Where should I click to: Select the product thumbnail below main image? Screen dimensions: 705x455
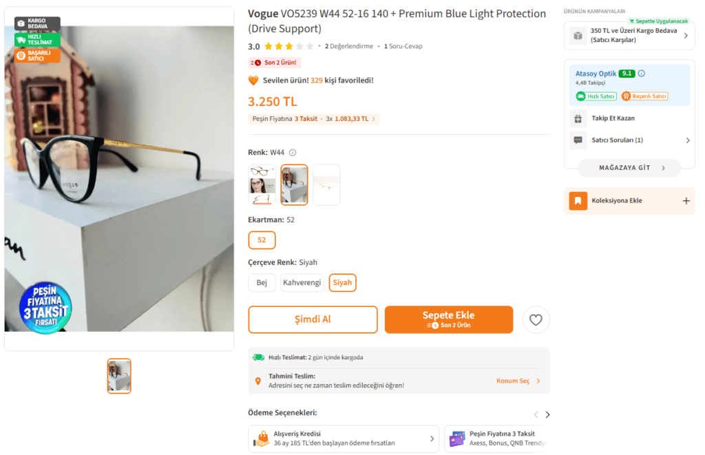pos(119,376)
